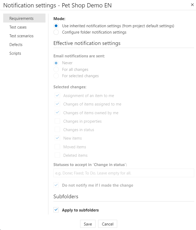Switch to Test scenarios settings
The height and width of the screenshot is (230, 196).
pos(21,36)
